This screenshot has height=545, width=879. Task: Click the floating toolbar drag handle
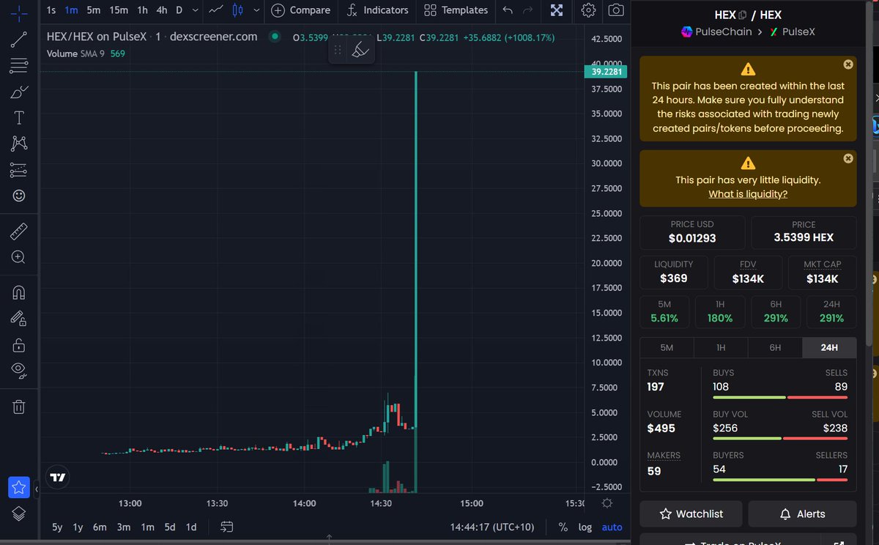pos(338,50)
